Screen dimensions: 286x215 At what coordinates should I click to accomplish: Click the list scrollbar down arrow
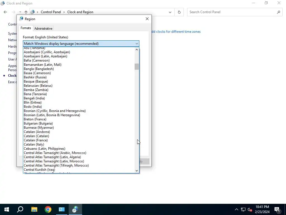(137, 170)
